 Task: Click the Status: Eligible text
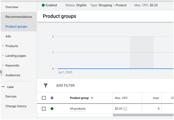tap(76, 5)
